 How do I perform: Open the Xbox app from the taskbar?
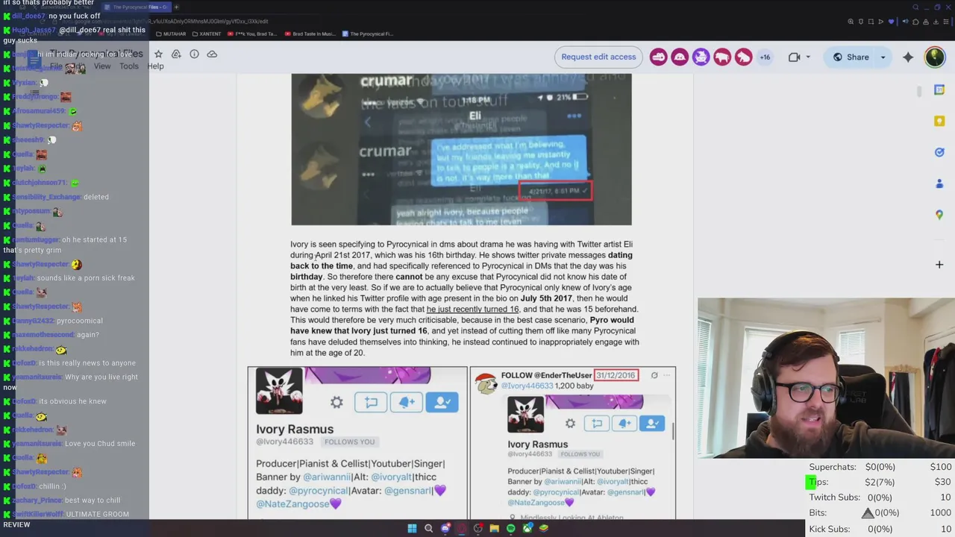pyautogui.click(x=527, y=528)
